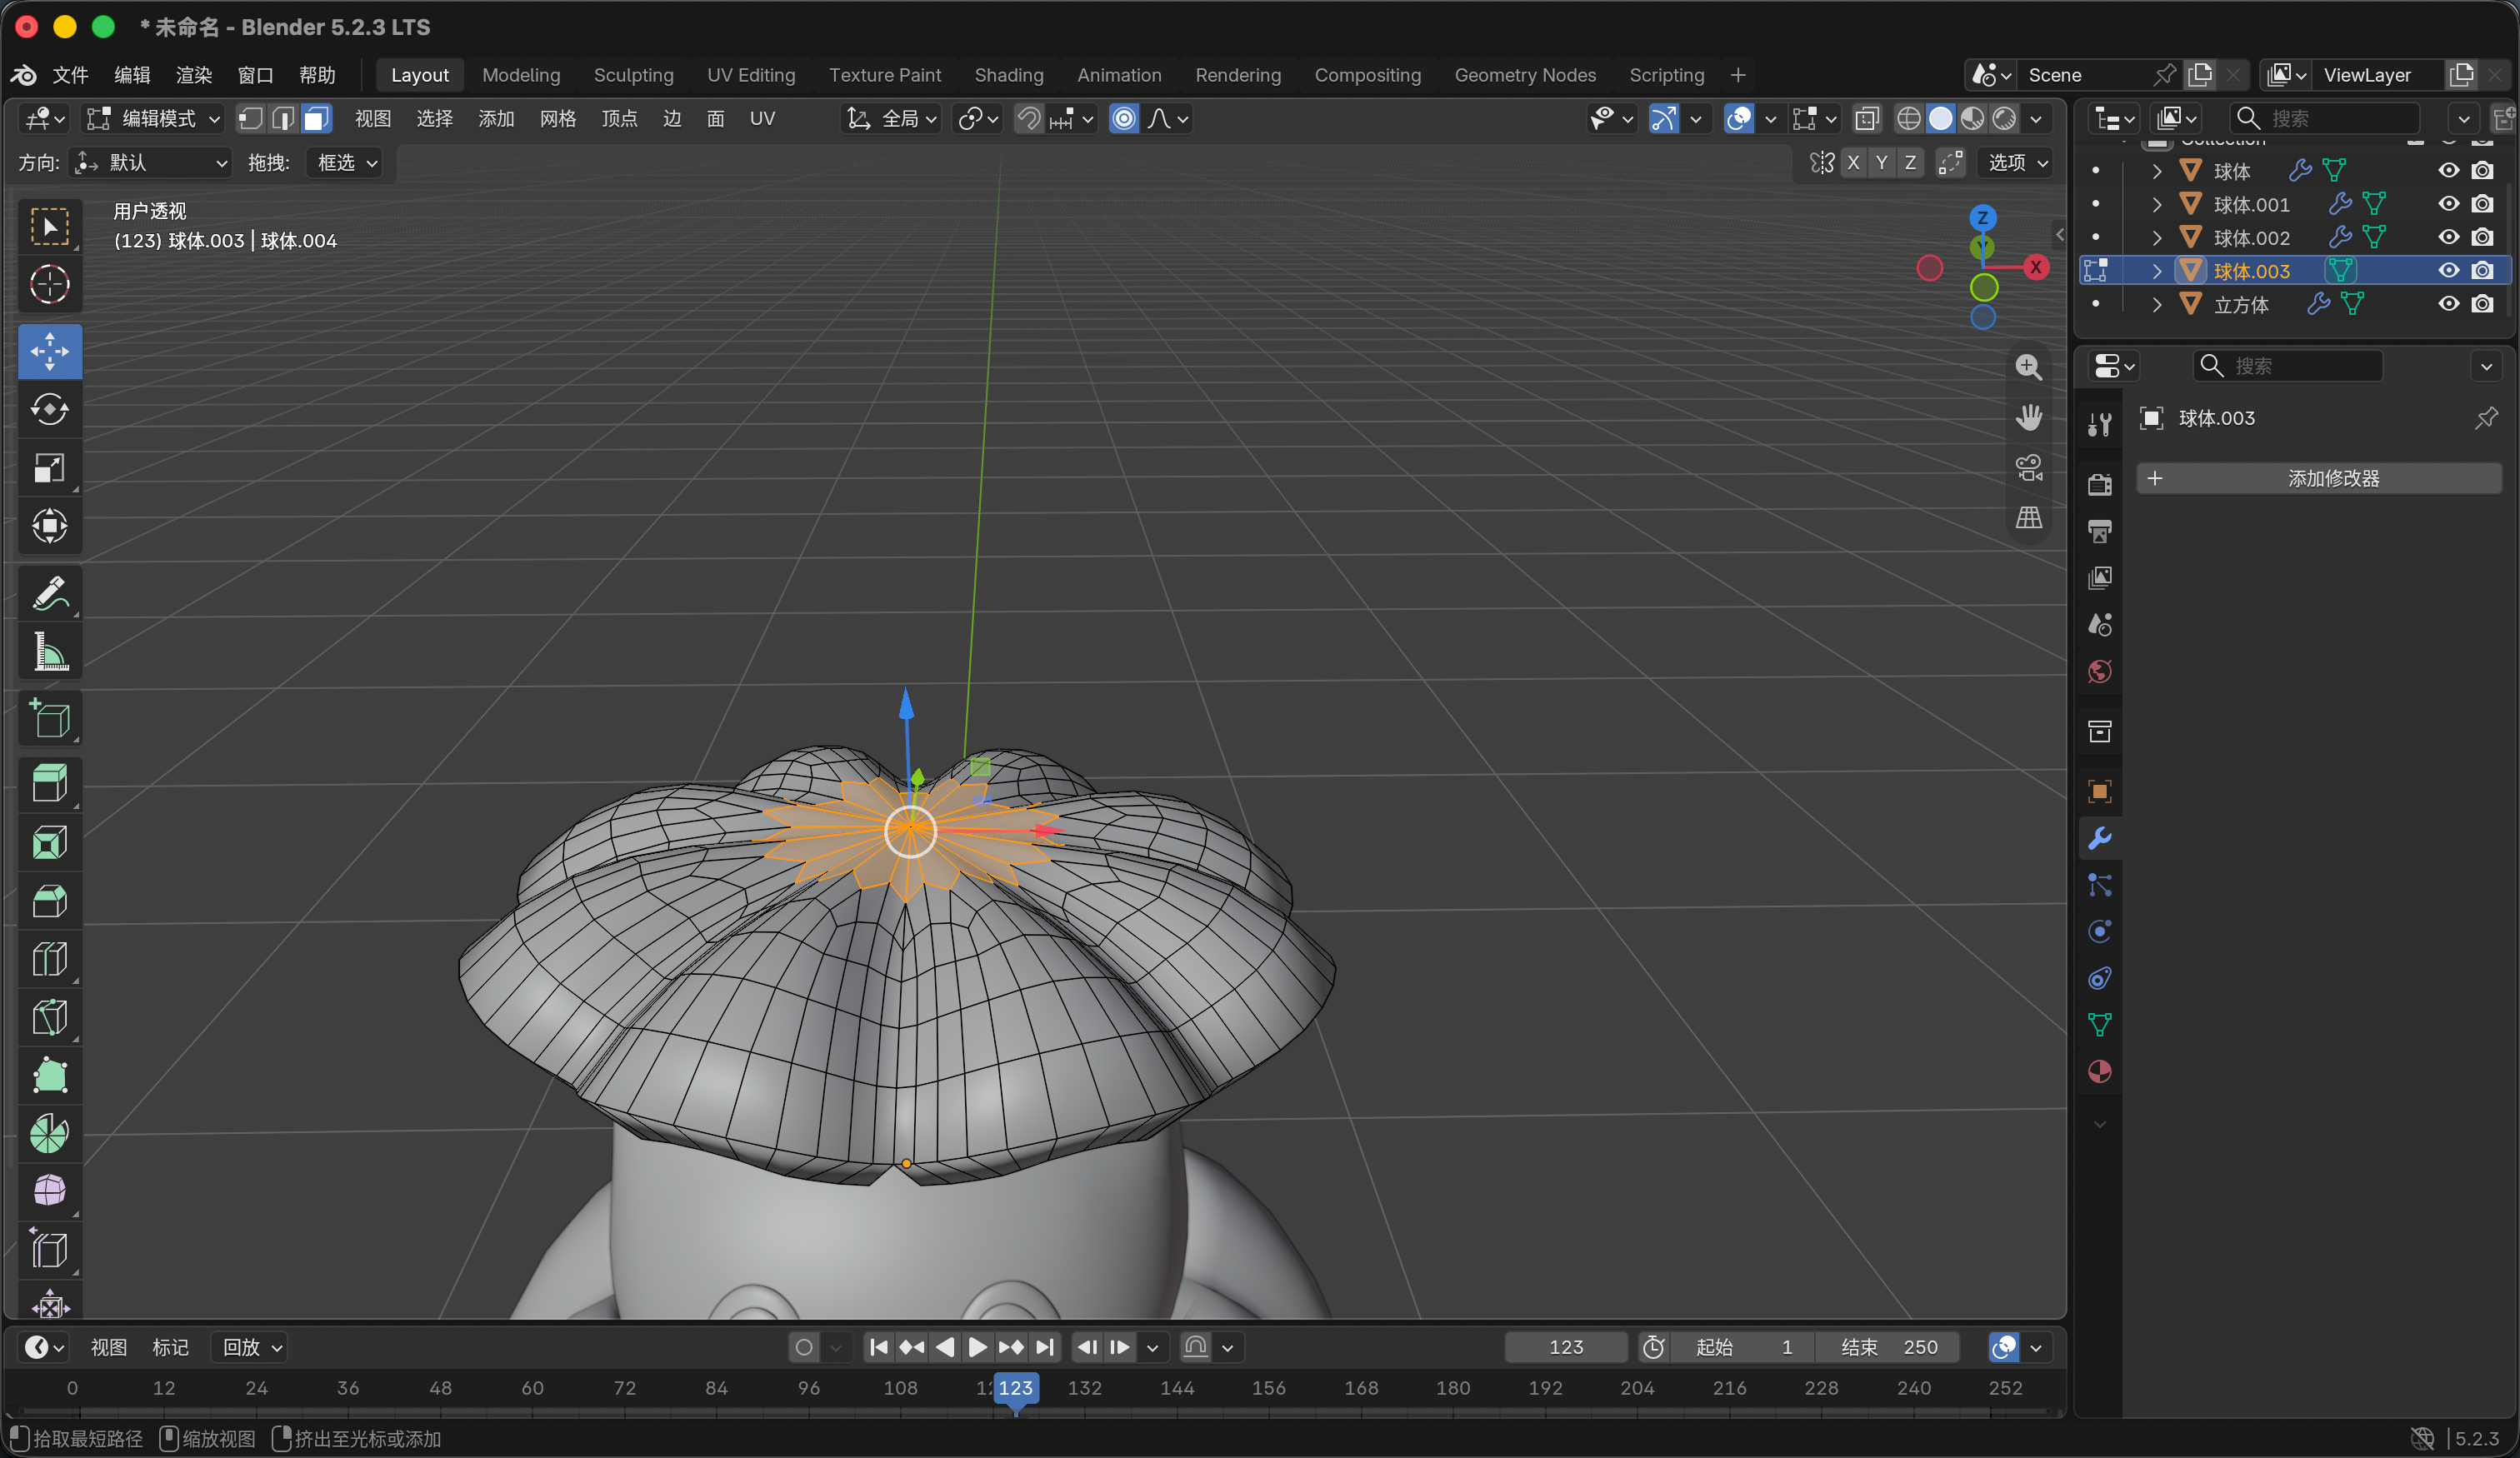
Task: Toggle camera view icon in viewport
Action: 2028,467
